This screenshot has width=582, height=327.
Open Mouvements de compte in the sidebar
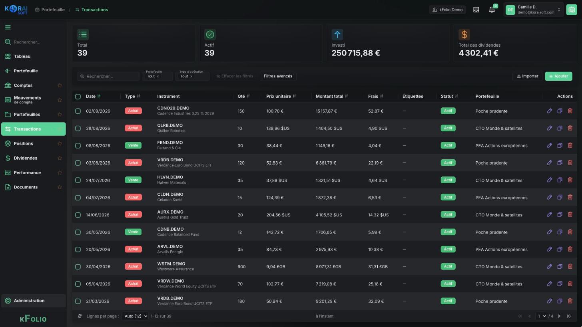33,100
